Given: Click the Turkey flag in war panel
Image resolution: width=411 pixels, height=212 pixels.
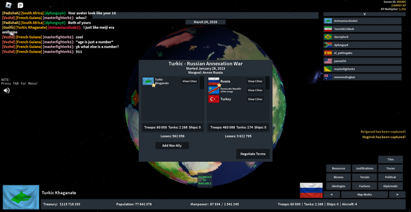Looking at the screenshot, I should pos(213,99).
